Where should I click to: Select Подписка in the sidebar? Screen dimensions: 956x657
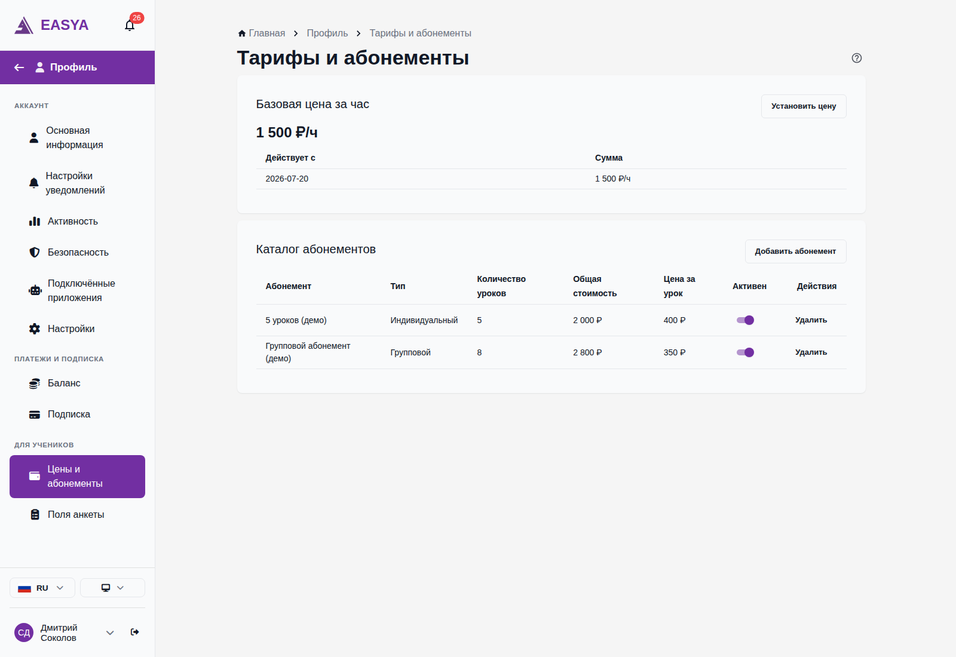point(78,415)
